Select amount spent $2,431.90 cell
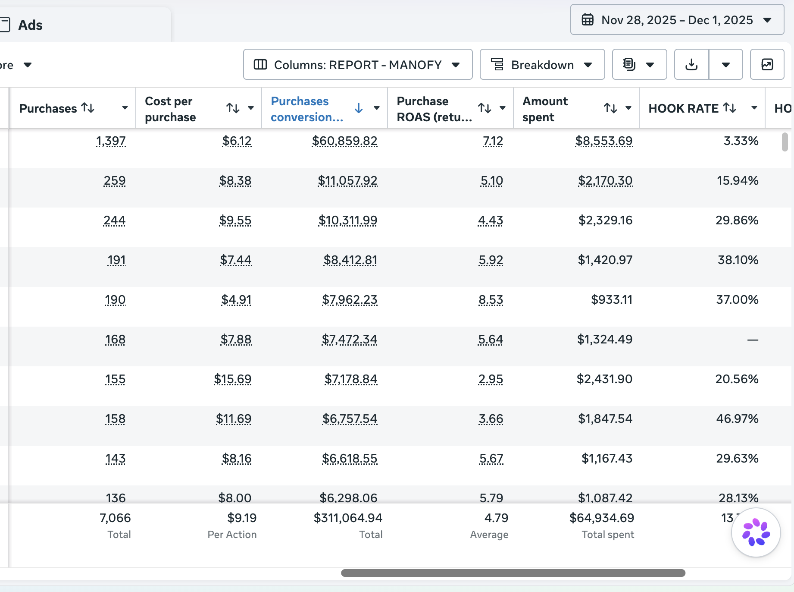Image resolution: width=794 pixels, height=592 pixels. [x=604, y=379]
